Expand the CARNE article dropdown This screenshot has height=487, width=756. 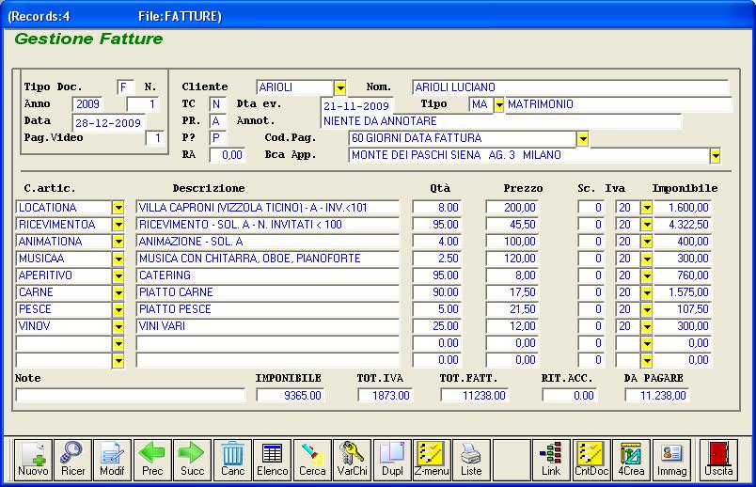[118, 292]
